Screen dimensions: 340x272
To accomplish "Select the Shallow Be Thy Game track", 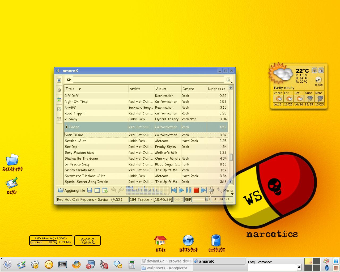I will [146, 158].
